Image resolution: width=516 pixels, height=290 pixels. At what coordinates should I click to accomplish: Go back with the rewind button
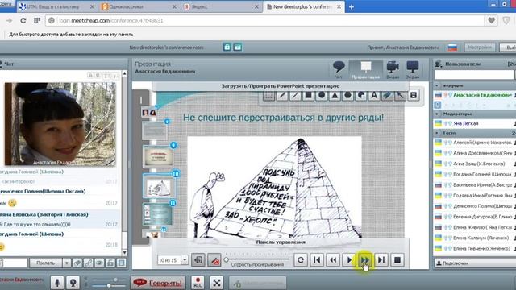click(333, 260)
